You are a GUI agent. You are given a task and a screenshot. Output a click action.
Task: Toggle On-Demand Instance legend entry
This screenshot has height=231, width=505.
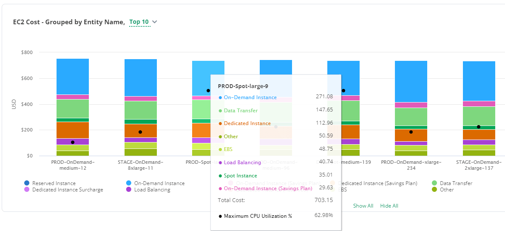coord(155,183)
